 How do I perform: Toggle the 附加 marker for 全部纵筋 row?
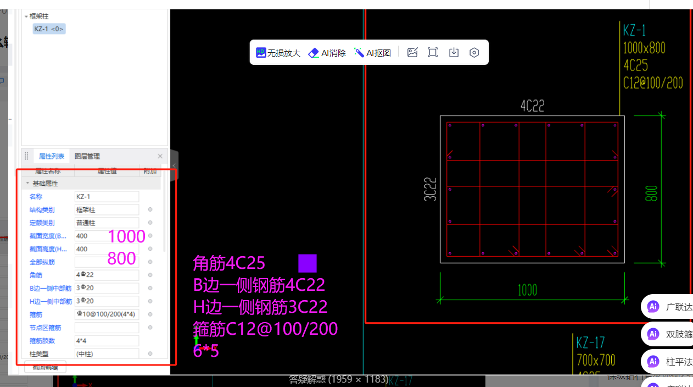[x=150, y=262]
